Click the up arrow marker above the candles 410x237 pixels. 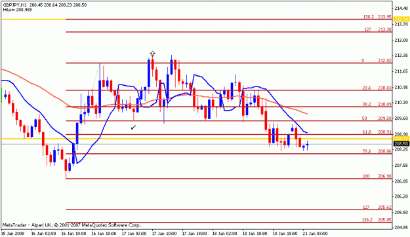coord(153,54)
